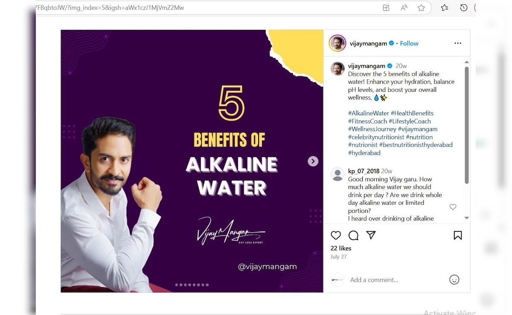512x315 pixels.
Task: Share the post via paper plane icon
Action: pos(371,235)
